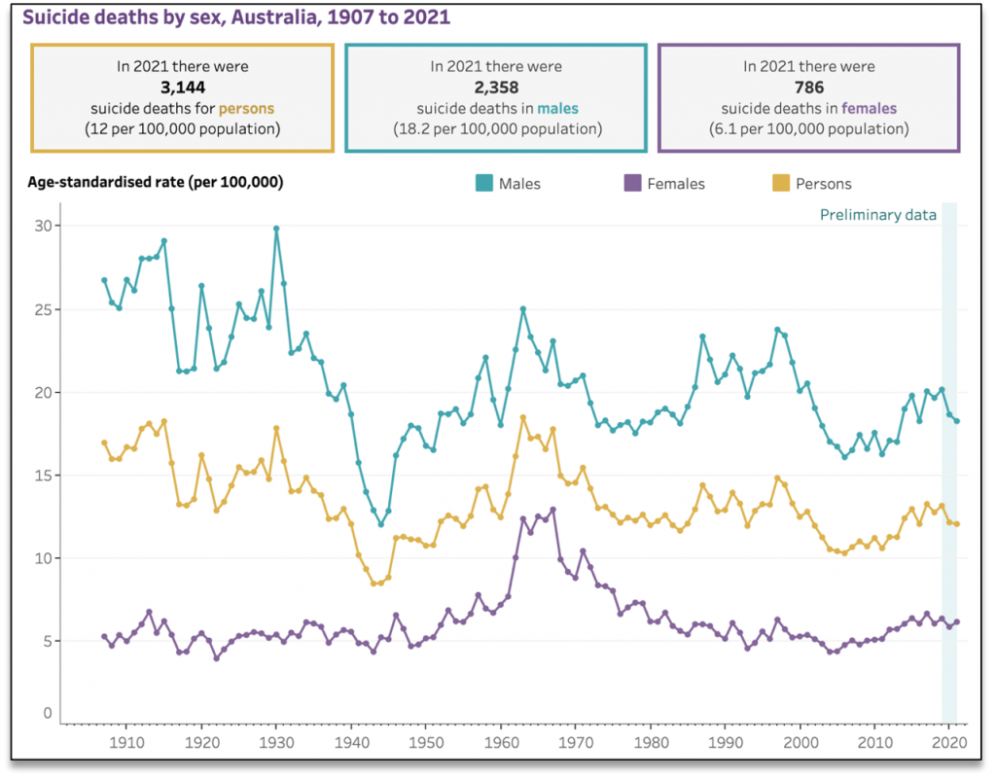The height and width of the screenshot is (780, 996).
Task: Click the purple Females legend swatch
Action: coord(632,184)
